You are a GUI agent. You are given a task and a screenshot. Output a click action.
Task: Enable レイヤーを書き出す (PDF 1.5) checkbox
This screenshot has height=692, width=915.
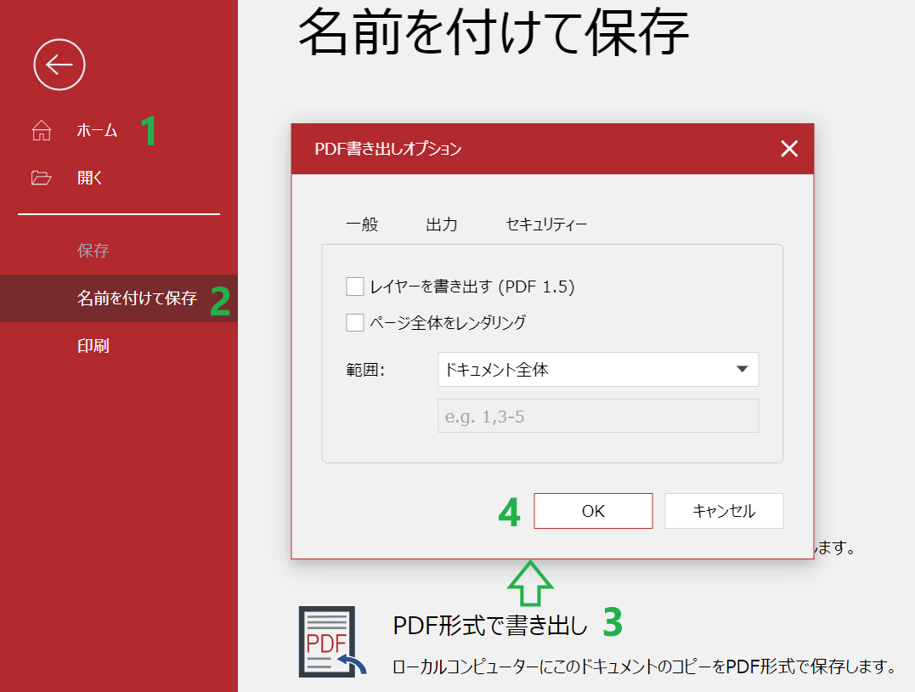355,286
